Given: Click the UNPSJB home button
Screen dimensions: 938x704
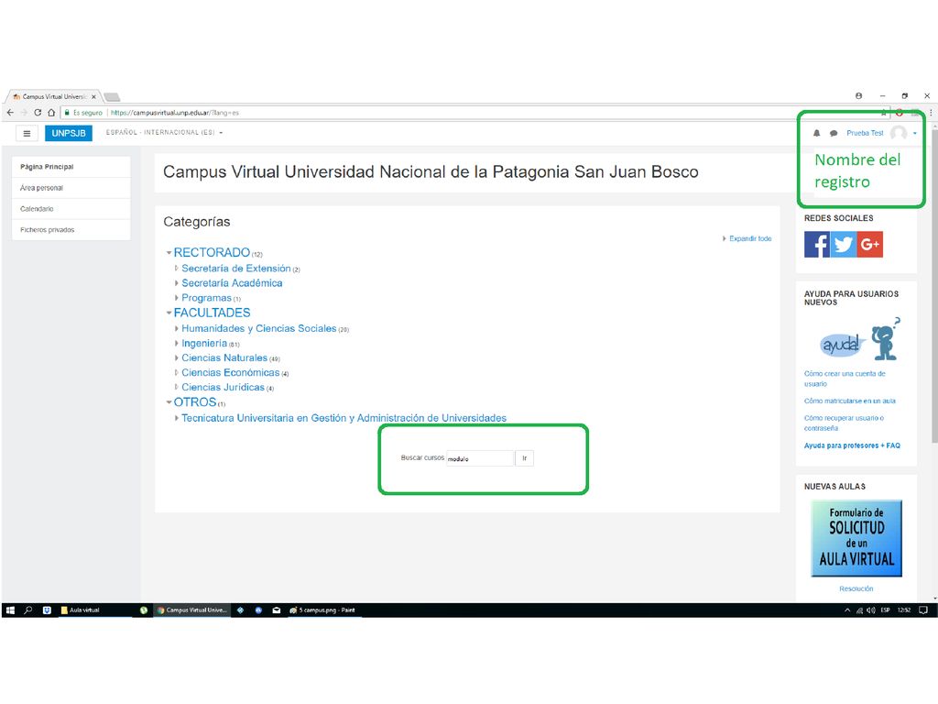Looking at the screenshot, I should tap(68, 133).
